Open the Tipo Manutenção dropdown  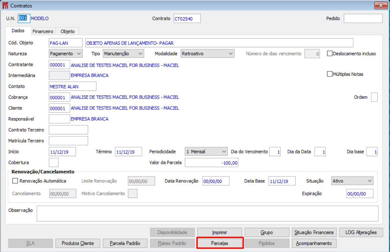click(124, 54)
